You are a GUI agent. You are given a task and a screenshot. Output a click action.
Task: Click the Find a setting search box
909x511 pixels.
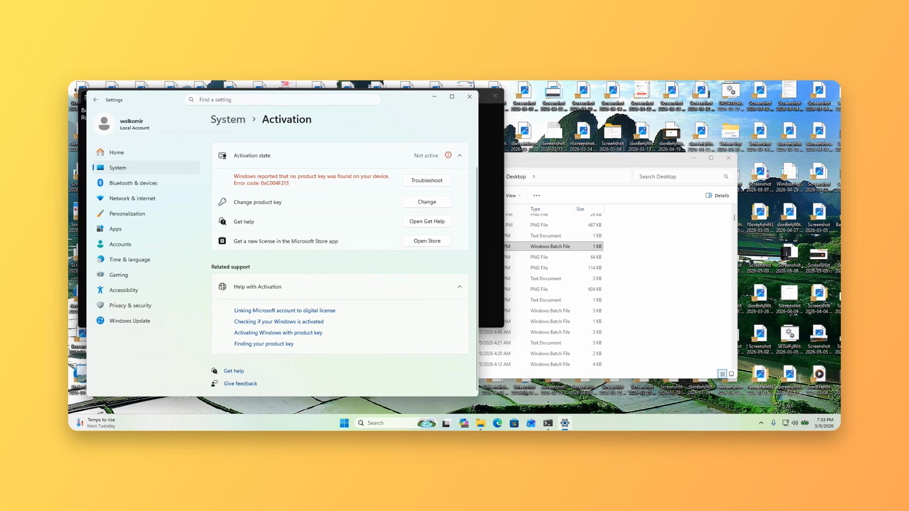pos(283,99)
